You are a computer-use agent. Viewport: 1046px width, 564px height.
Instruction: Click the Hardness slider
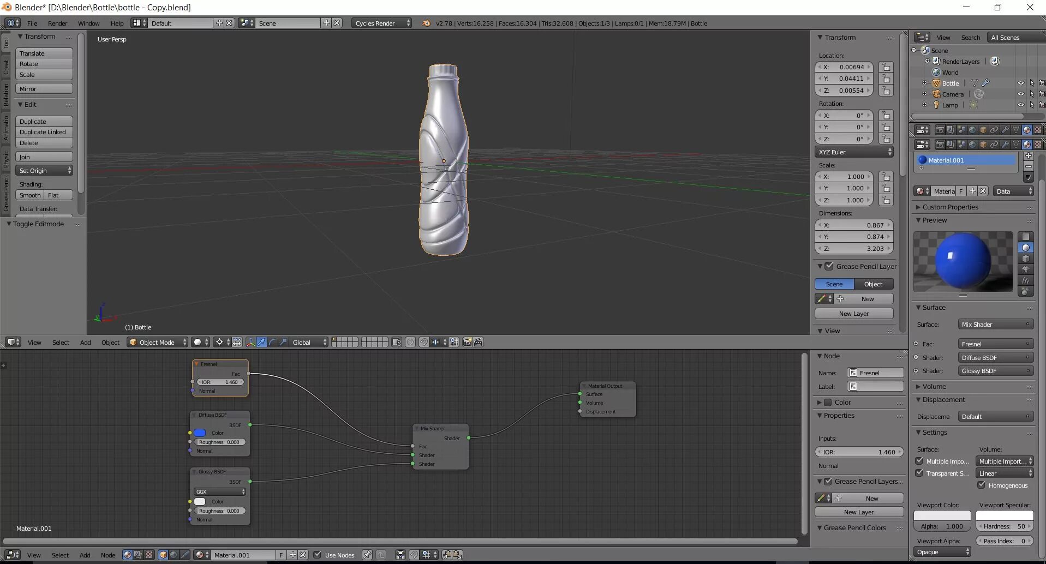coord(1004,526)
